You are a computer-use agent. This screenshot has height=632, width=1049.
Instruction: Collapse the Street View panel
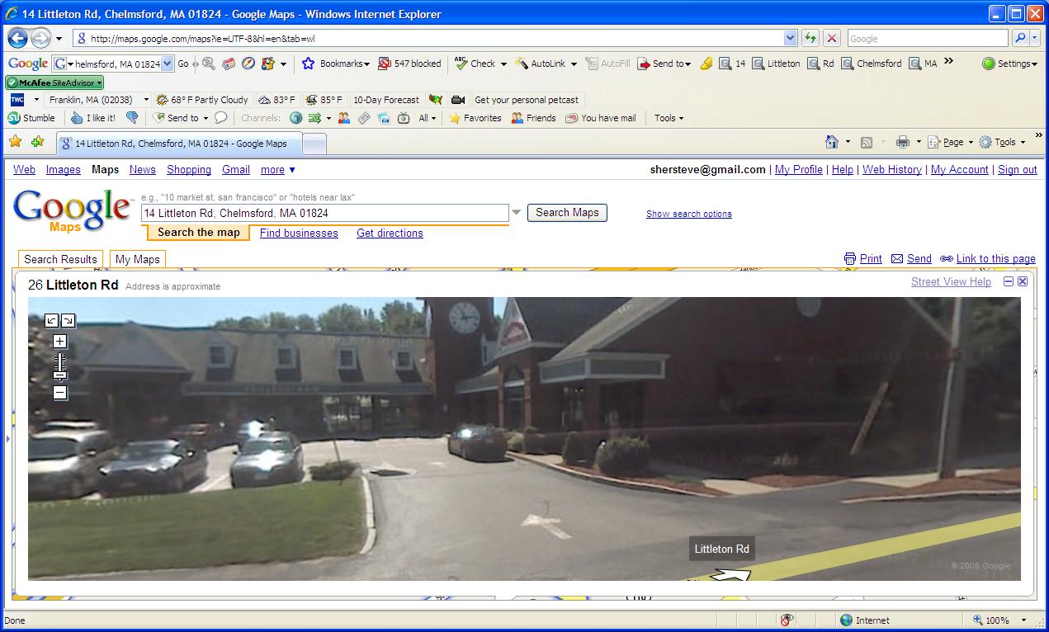[x=1009, y=281]
